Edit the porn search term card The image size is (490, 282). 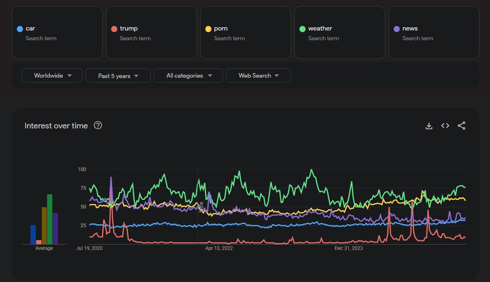246,33
